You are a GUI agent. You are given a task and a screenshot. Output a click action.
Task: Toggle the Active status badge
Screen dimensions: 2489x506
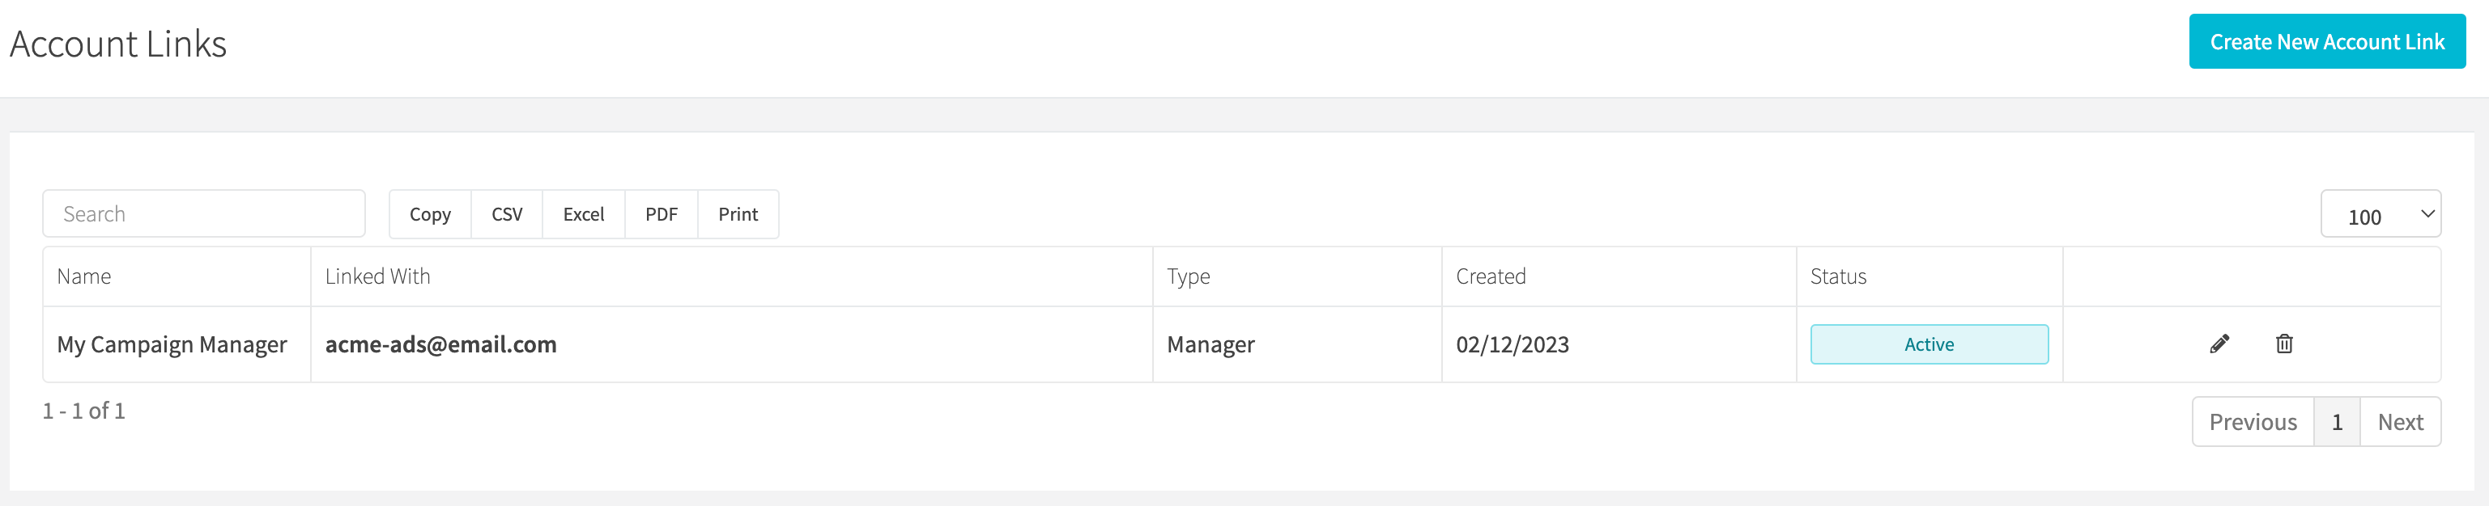click(x=1928, y=343)
